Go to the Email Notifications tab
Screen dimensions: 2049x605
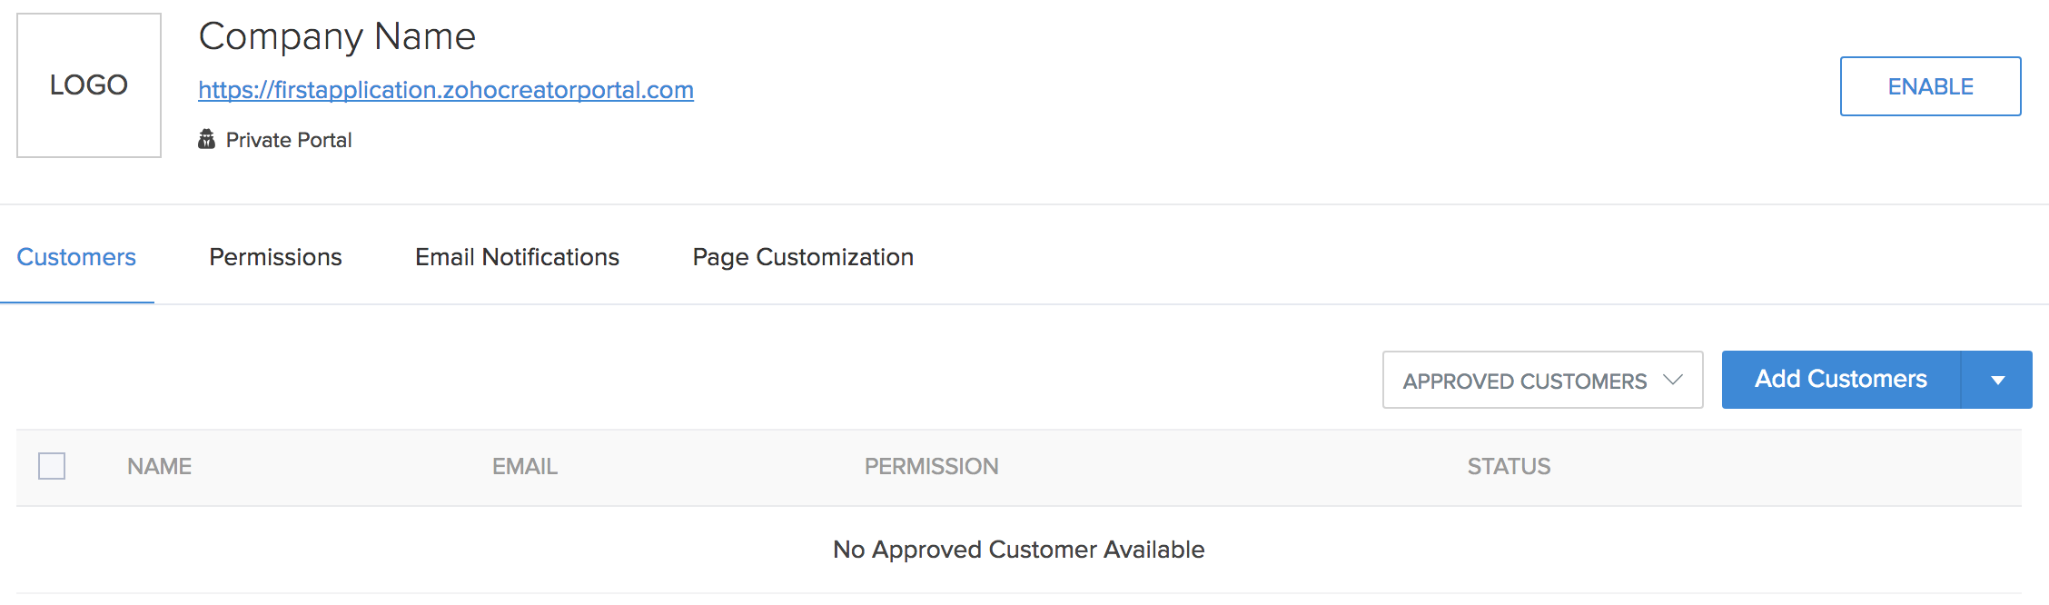point(517,257)
